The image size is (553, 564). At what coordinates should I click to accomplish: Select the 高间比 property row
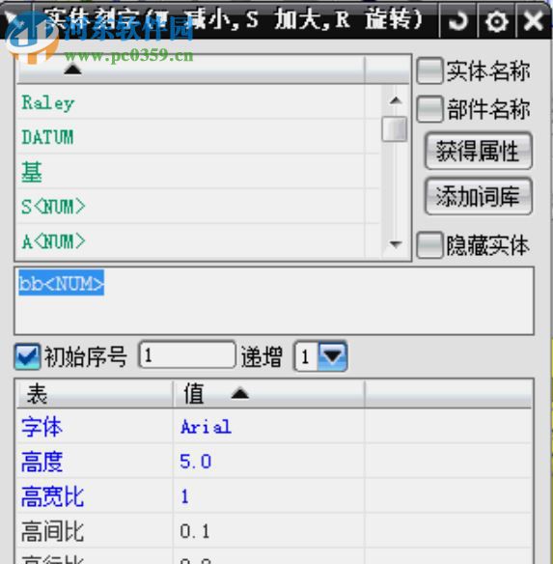pos(274,531)
